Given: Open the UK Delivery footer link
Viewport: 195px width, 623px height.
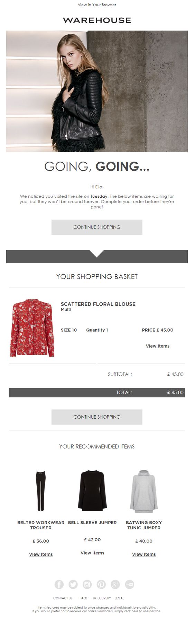Looking at the screenshot, I should tap(102, 598).
